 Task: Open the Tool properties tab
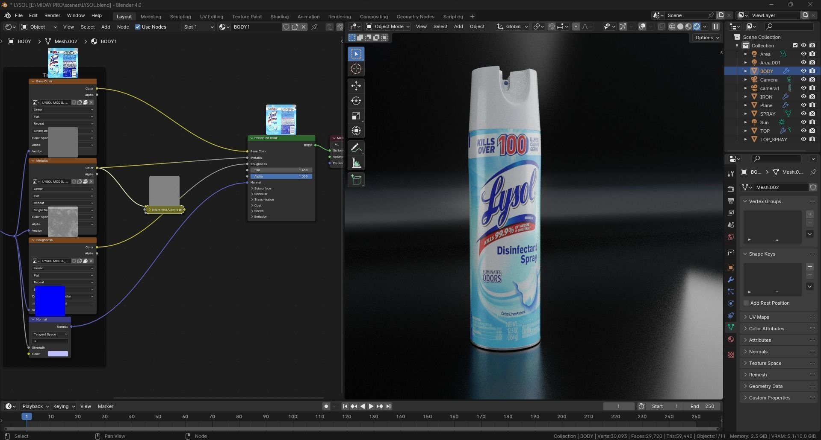730,173
